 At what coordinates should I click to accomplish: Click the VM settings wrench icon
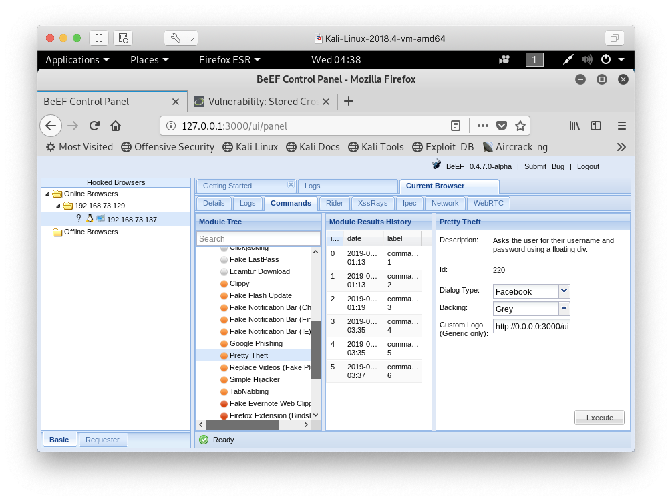pyautogui.click(x=176, y=38)
